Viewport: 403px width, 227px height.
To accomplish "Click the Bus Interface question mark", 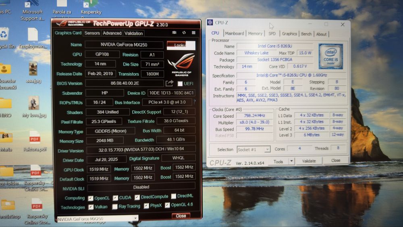I will point(194,102).
